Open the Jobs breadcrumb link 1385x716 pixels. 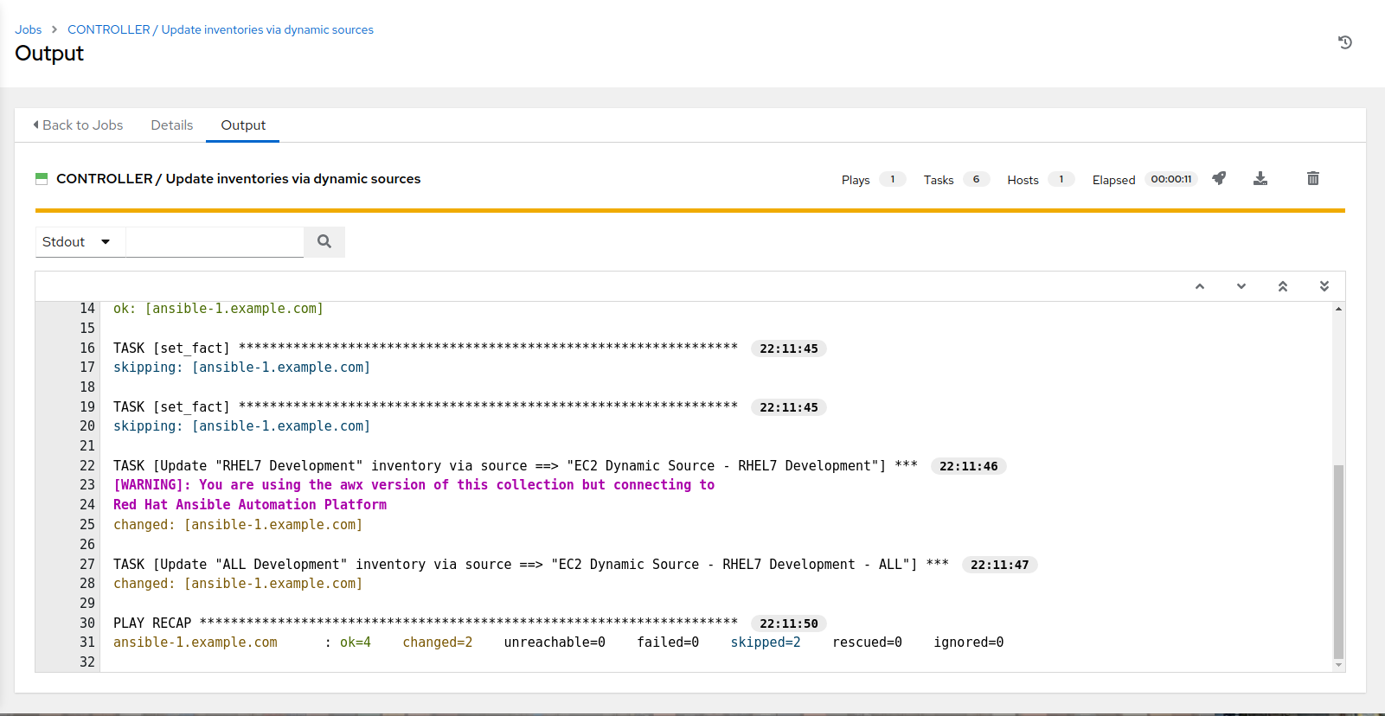point(29,29)
